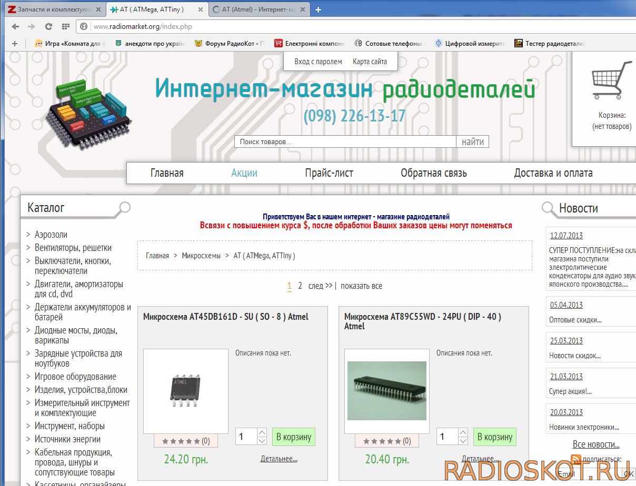
Task: Increase quantity for AT45DB161D
Action: coord(262,432)
